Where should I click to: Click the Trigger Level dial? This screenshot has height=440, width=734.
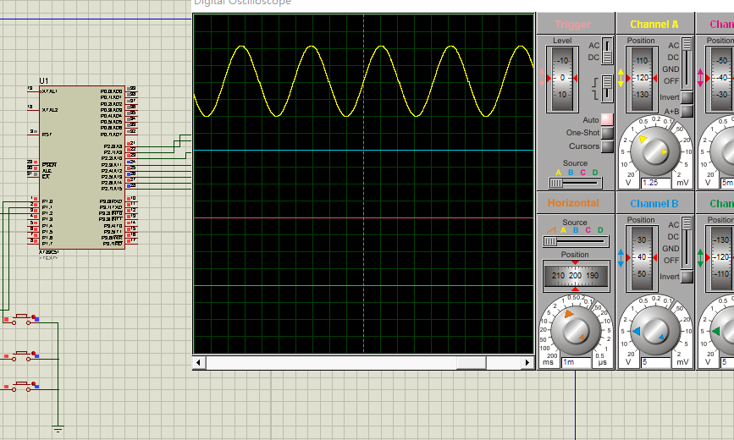562,78
